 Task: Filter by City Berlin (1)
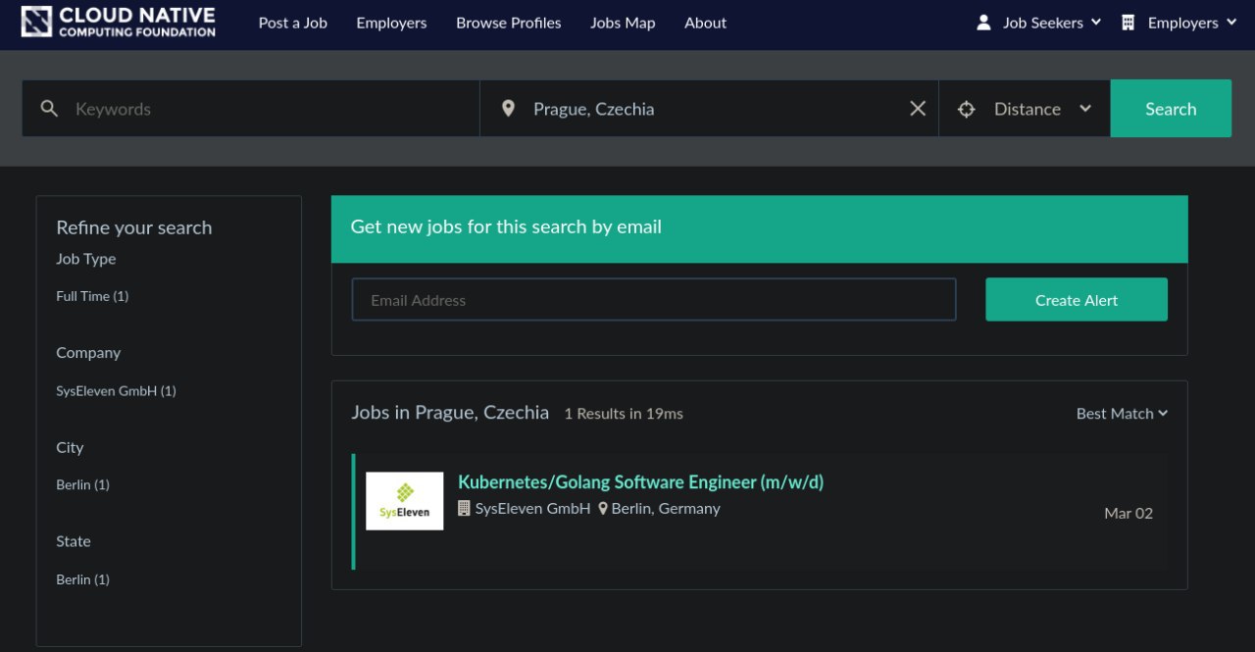(82, 485)
